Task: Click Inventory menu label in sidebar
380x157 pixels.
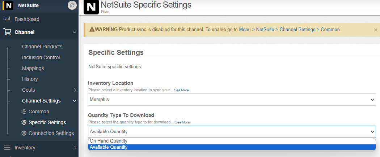Action: 25,148
